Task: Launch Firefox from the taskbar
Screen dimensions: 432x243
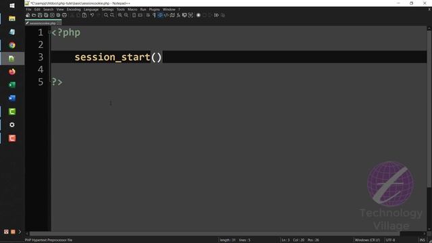Action: [x=12, y=72]
